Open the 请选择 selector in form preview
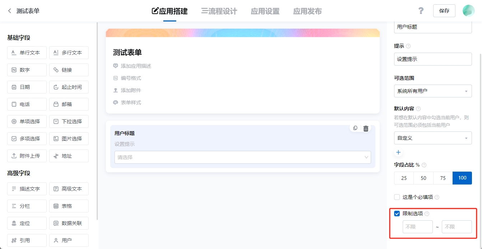The height and width of the screenshot is (249, 482). [243, 157]
